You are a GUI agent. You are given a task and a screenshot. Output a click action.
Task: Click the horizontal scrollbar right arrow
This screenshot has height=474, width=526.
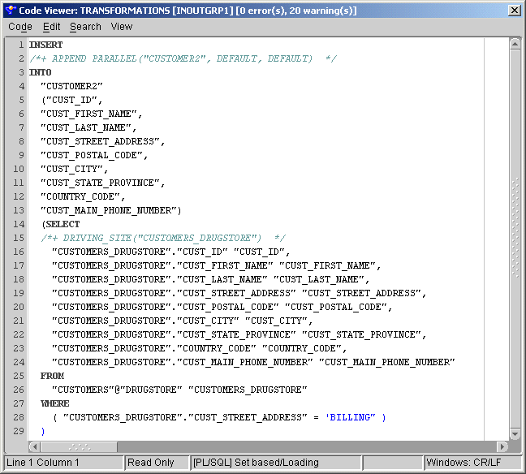(x=502, y=447)
